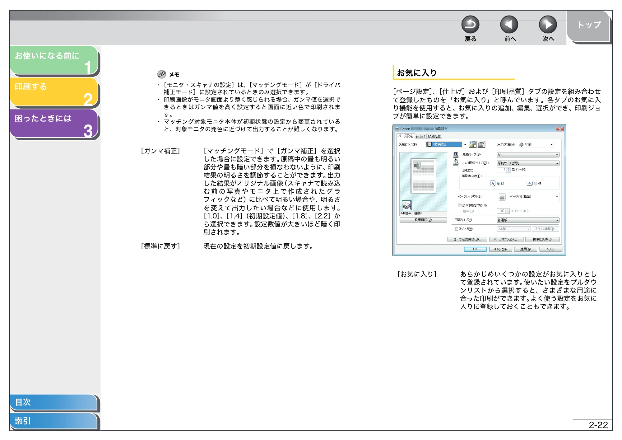Switch to the 印刷品質 tab
Screen dimensions: 622x440
[434, 136]
